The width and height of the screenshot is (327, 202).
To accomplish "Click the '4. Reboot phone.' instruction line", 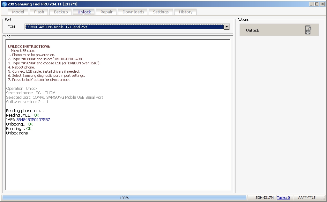I will click(21, 67).
